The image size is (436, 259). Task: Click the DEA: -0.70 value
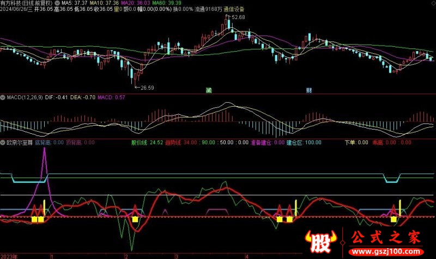pyautogui.click(x=83, y=97)
